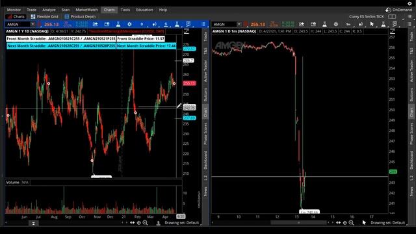
Task: Click the right chart Share icon
Action: click(302, 24)
